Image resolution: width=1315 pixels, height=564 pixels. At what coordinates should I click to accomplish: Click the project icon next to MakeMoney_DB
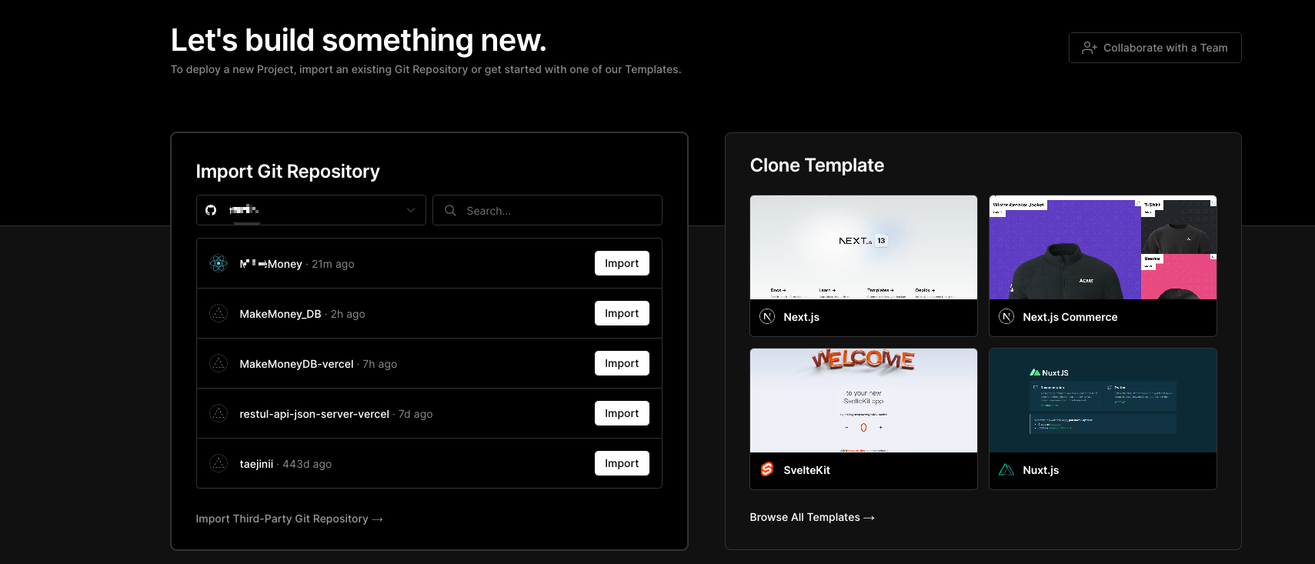pyautogui.click(x=219, y=313)
